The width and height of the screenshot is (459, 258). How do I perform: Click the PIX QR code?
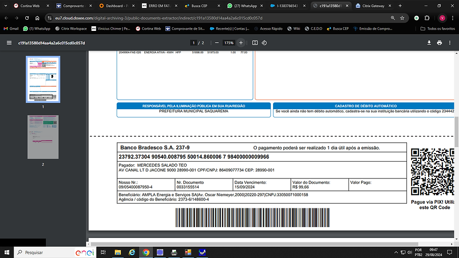pos(433,172)
